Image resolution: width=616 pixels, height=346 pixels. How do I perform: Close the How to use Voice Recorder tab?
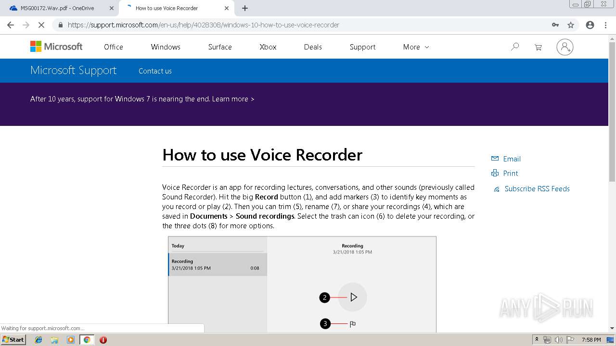point(227,8)
